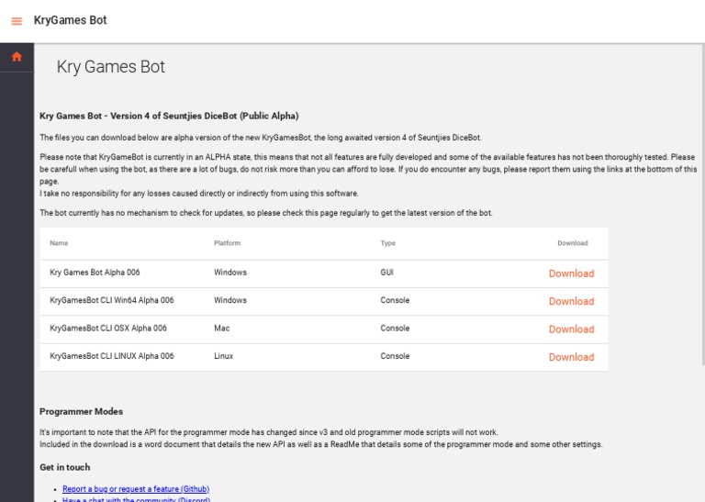Click the Platform column header
Screen dimensions: 705x502
227,243
